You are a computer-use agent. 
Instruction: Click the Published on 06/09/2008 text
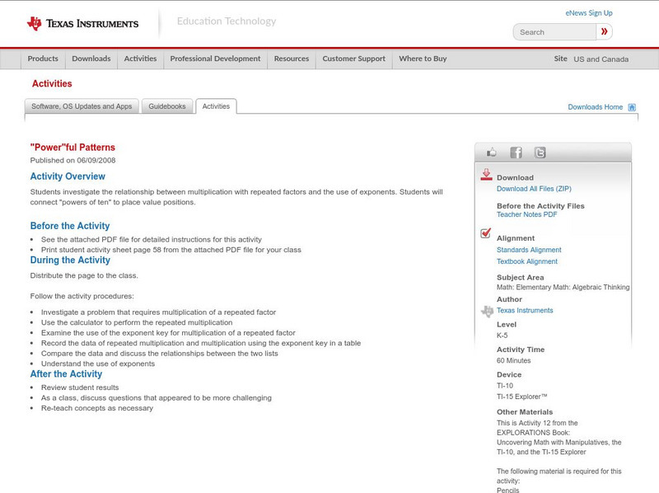click(72, 160)
